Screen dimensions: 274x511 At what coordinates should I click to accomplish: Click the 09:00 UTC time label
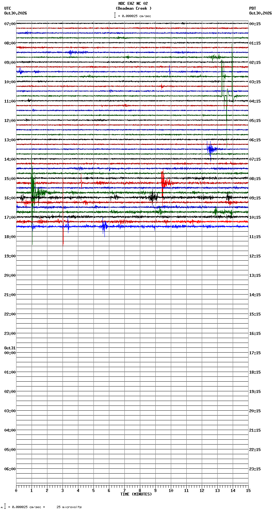pos(10,62)
